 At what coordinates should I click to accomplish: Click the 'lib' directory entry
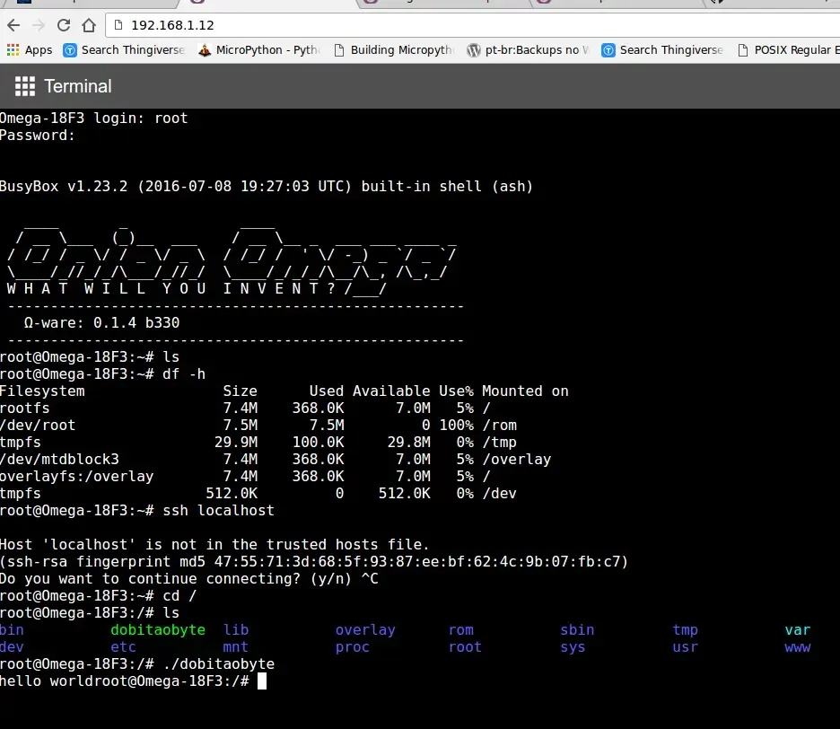click(236, 630)
